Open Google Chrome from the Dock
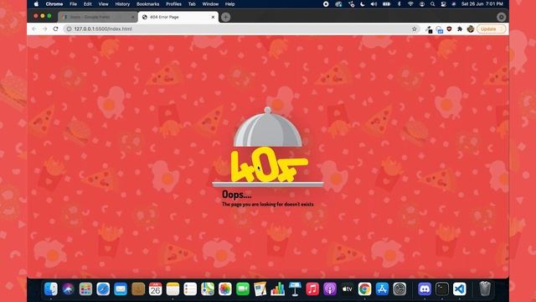 365,289
